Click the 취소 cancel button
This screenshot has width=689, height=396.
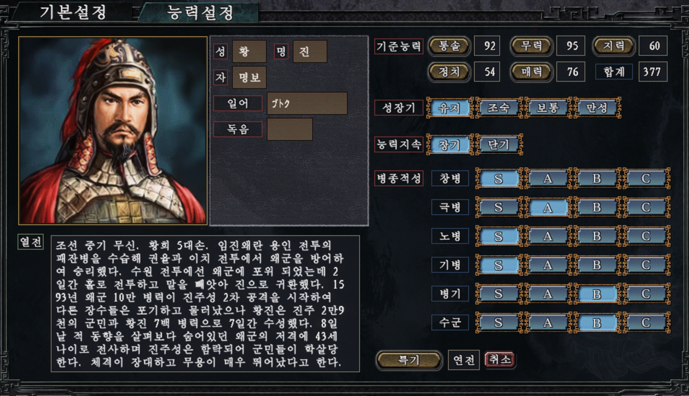(500, 359)
